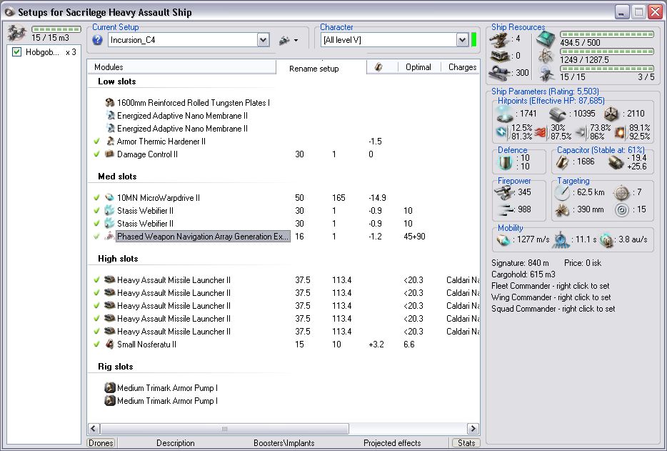This screenshot has height=451, width=667.
Task: Open the Boosters\Implants tab
Action: point(284,443)
